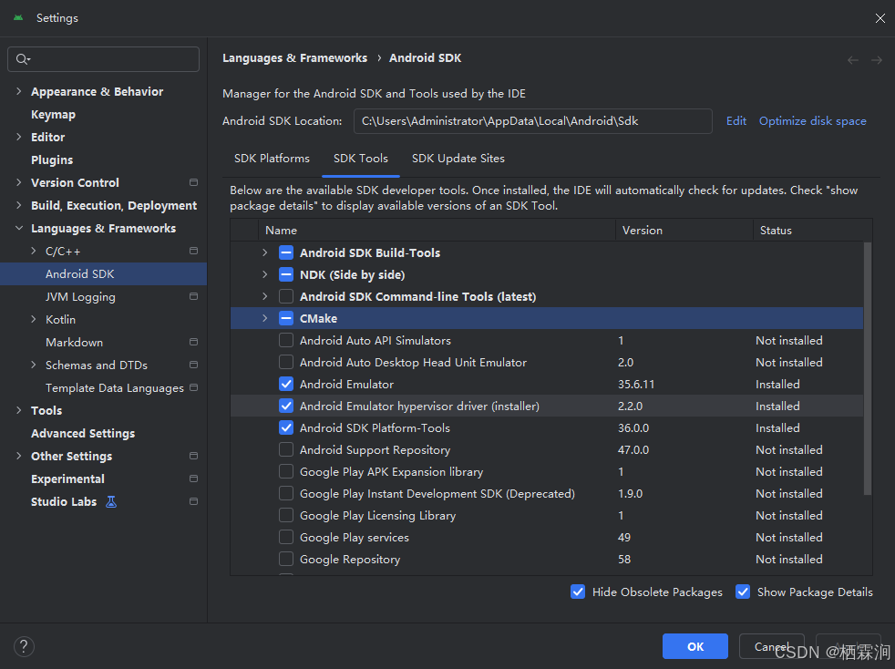Click project-level icon beside JVM Logging
Screen dimensions: 895x669
pos(193,296)
